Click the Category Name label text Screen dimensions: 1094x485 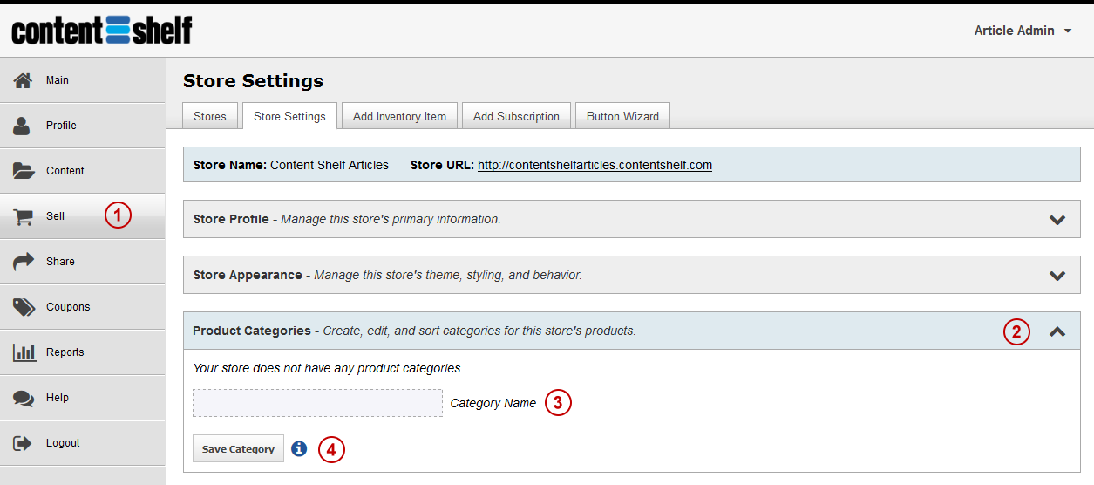tap(493, 403)
